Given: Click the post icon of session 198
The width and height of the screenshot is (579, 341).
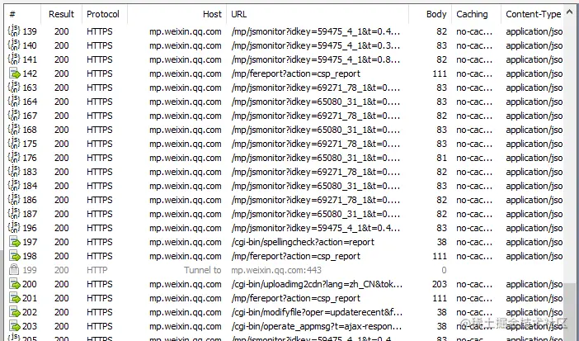Looking at the screenshot, I should (14, 256).
